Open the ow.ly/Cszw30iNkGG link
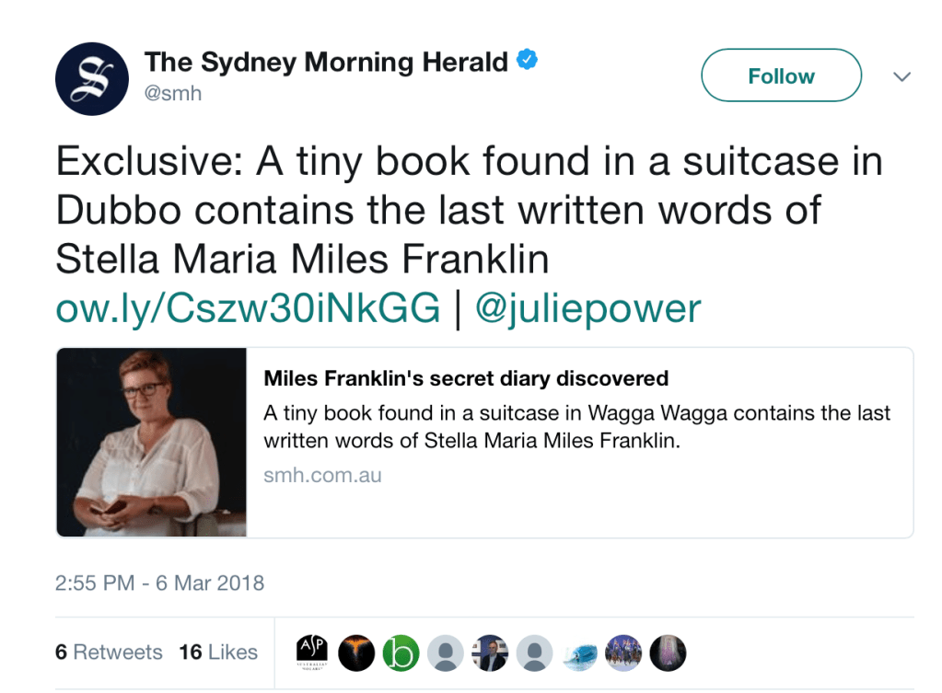This screenshot has width=942, height=693. 248,309
